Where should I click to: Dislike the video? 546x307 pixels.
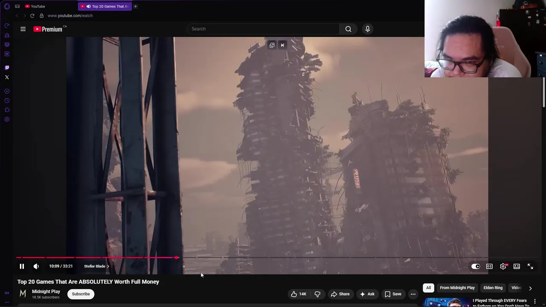click(317, 294)
